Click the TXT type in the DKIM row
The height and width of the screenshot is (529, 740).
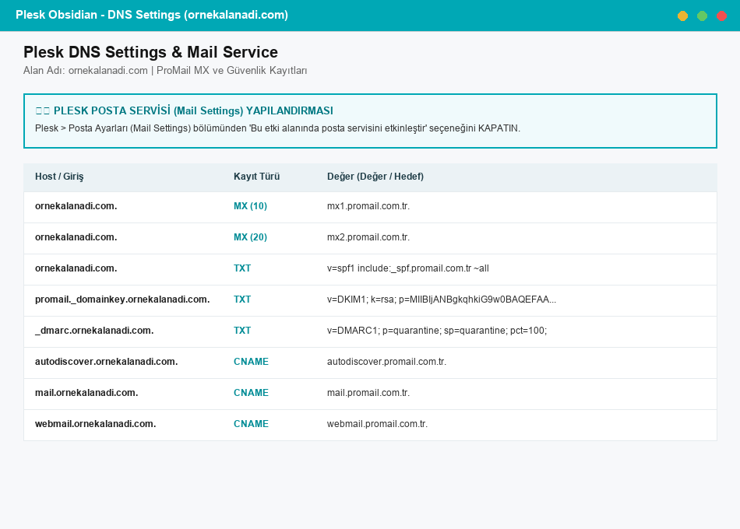[x=242, y=300]
